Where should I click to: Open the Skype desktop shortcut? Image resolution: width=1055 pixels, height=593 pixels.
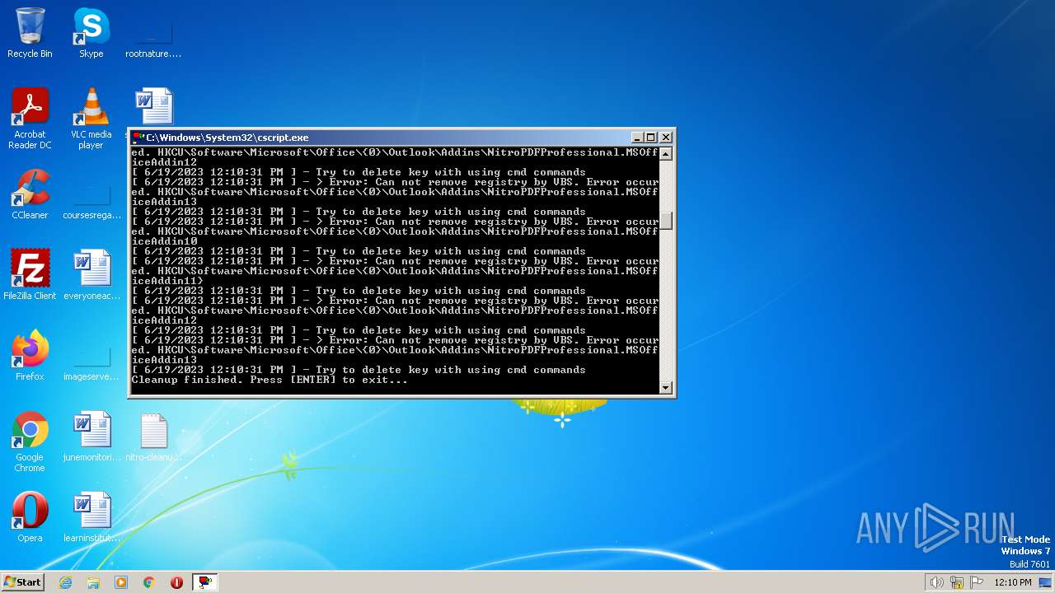[91, 33]
